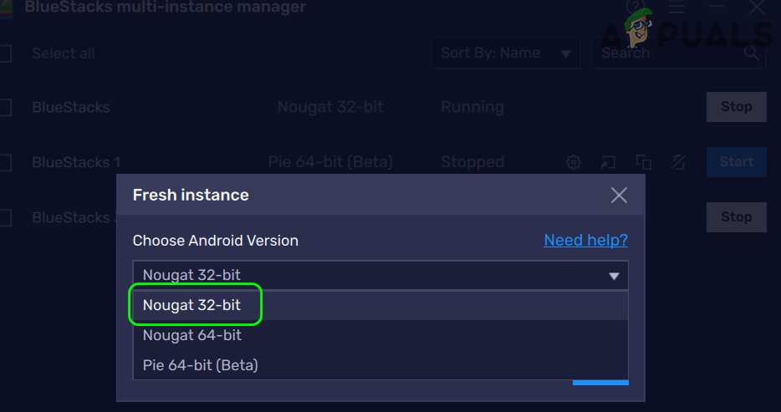Open the help question mark icon
Image resolution: width=781 pixels, height=412 pixels.
634,8
